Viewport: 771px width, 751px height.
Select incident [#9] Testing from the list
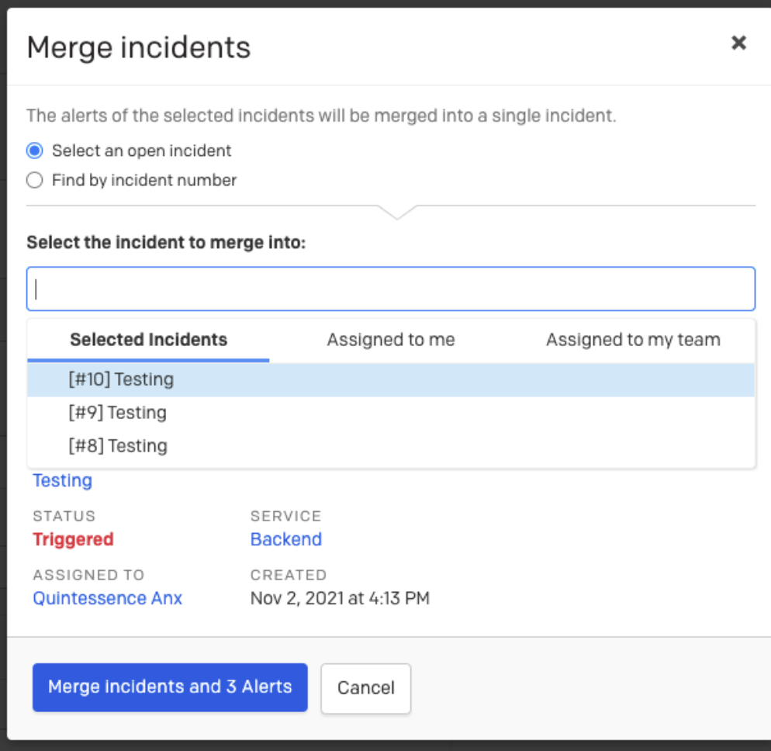(117, 413)
